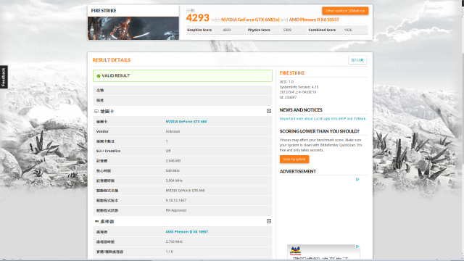Open the LucidLogix Virtu MVP important note link
This screenshot has height=261, width=464.
pyautogui.click(x=323, y=119)
